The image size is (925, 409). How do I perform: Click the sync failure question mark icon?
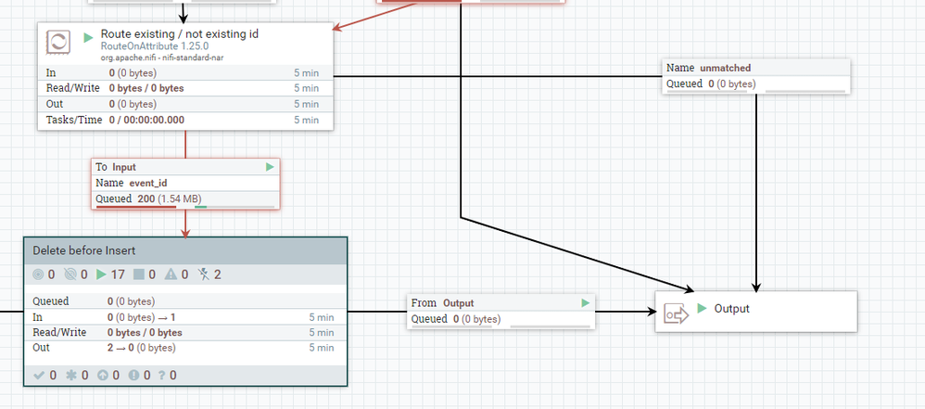tap(161, 376)
